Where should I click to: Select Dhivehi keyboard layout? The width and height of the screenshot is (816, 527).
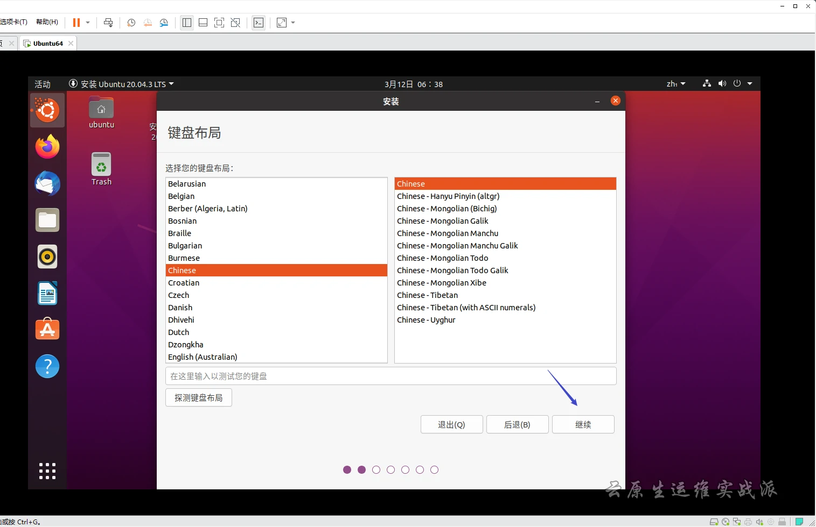[276, 320]
